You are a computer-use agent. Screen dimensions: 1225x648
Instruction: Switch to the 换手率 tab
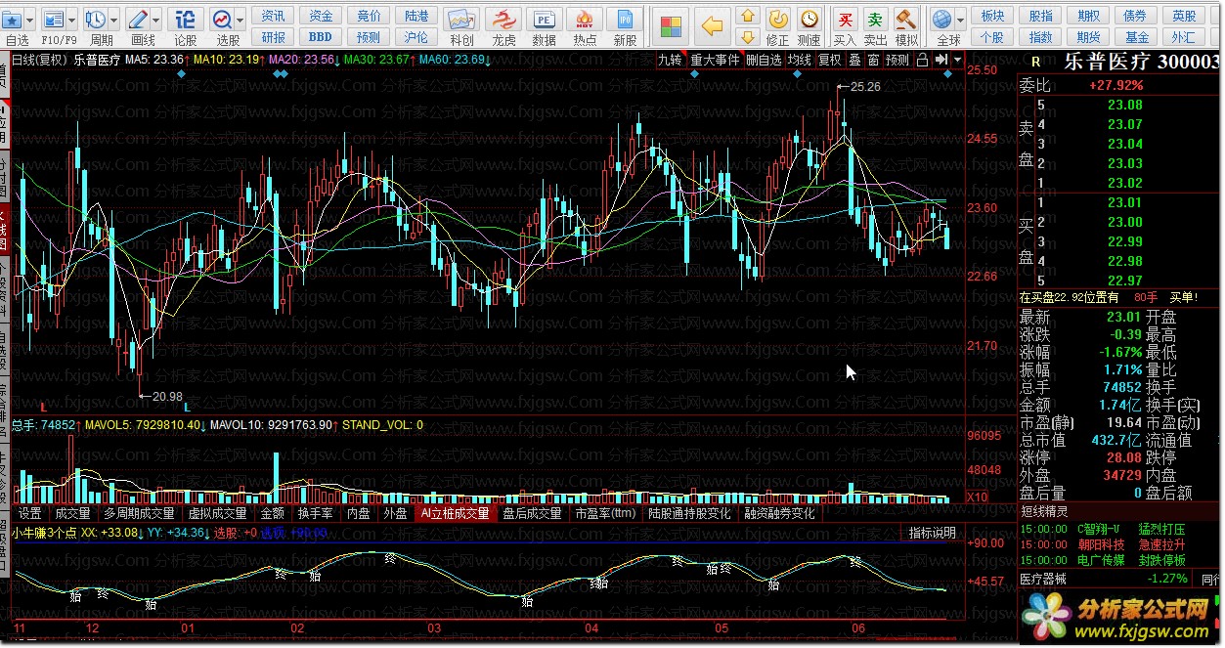pyautogui.click(x=316, y=512)
